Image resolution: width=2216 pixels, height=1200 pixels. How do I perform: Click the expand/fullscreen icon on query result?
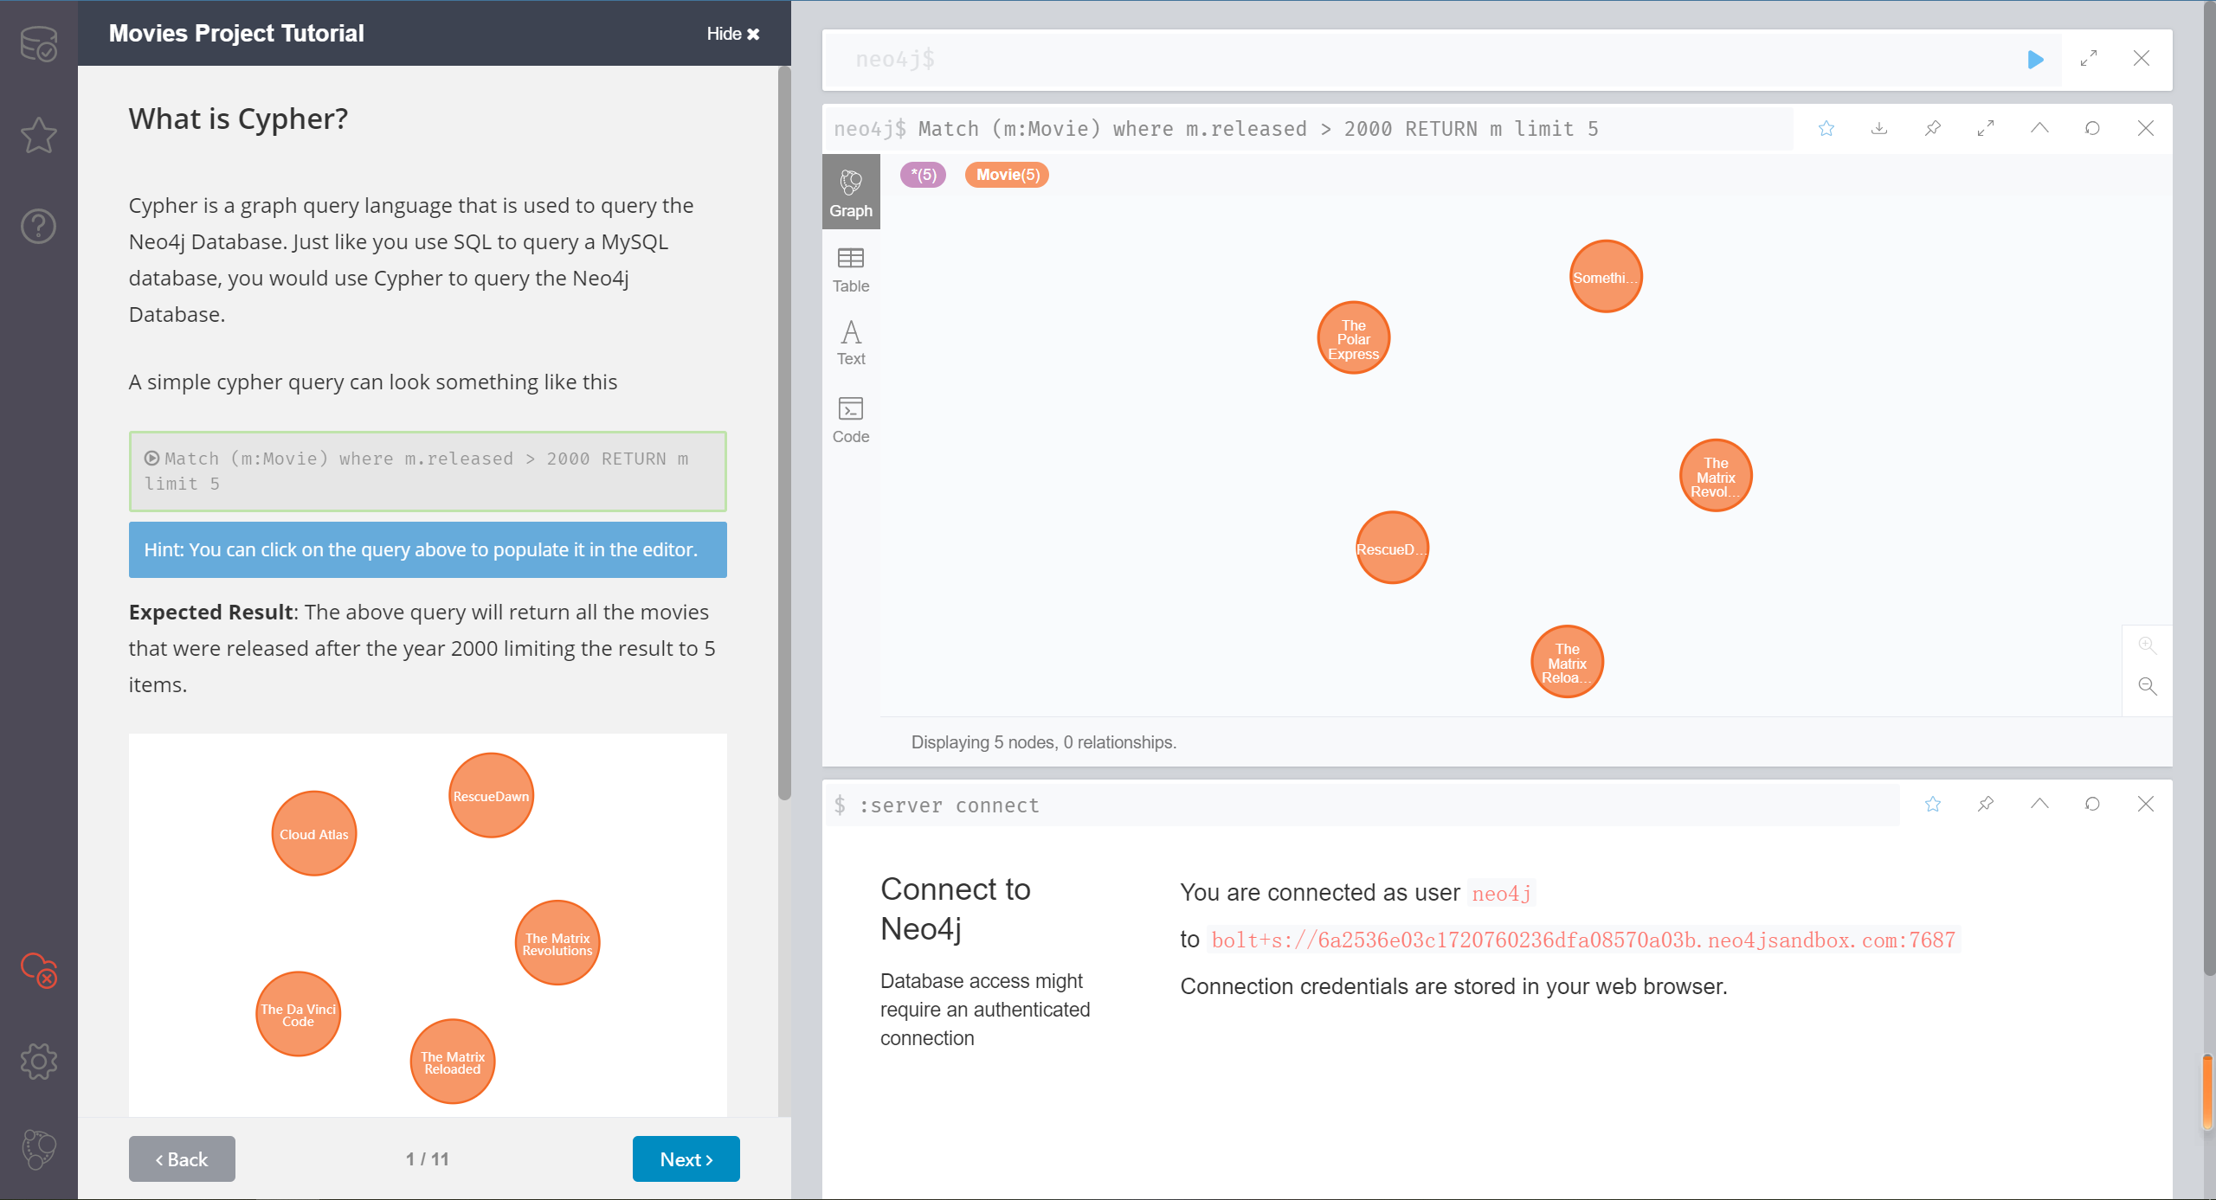tap(1986, 130)
